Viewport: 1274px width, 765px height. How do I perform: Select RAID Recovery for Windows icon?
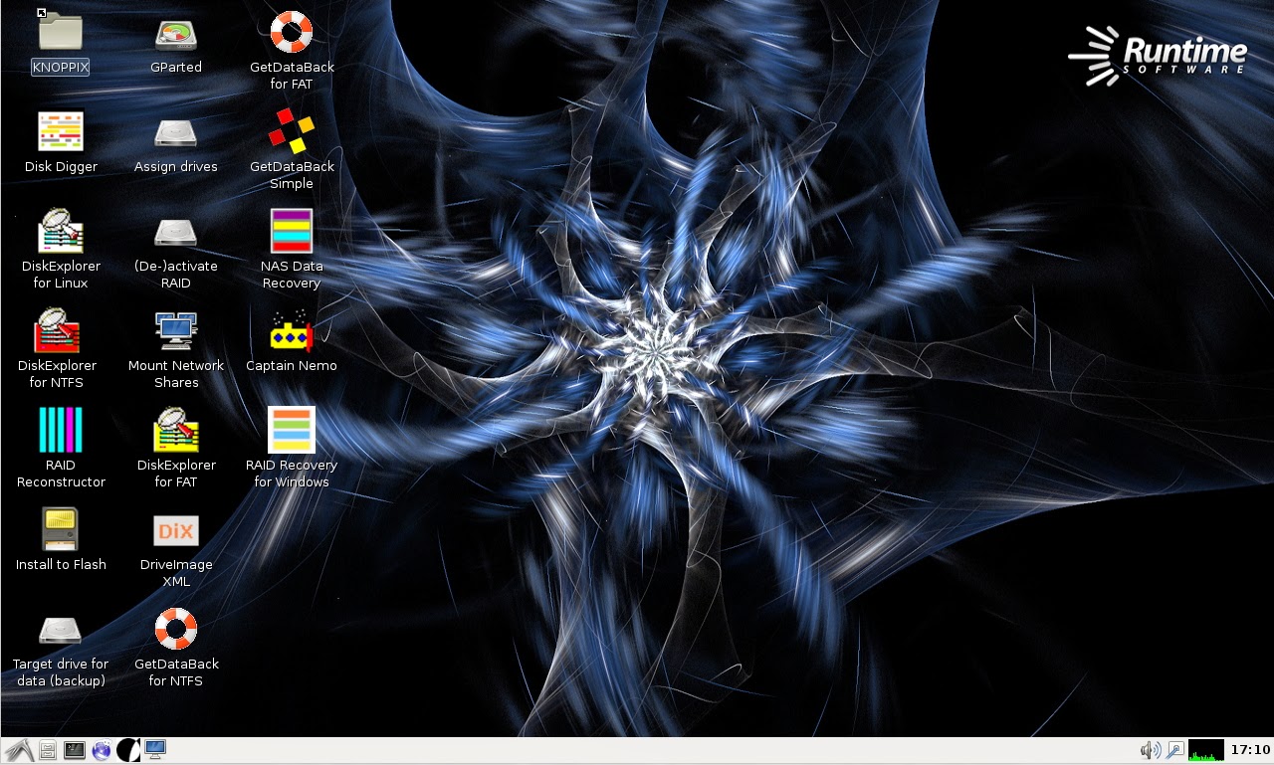tap(292, 430)
